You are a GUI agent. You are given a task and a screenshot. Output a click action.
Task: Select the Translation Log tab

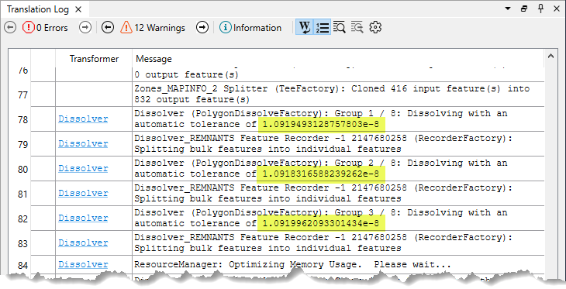pyautogui.click(x=38, y=9)
